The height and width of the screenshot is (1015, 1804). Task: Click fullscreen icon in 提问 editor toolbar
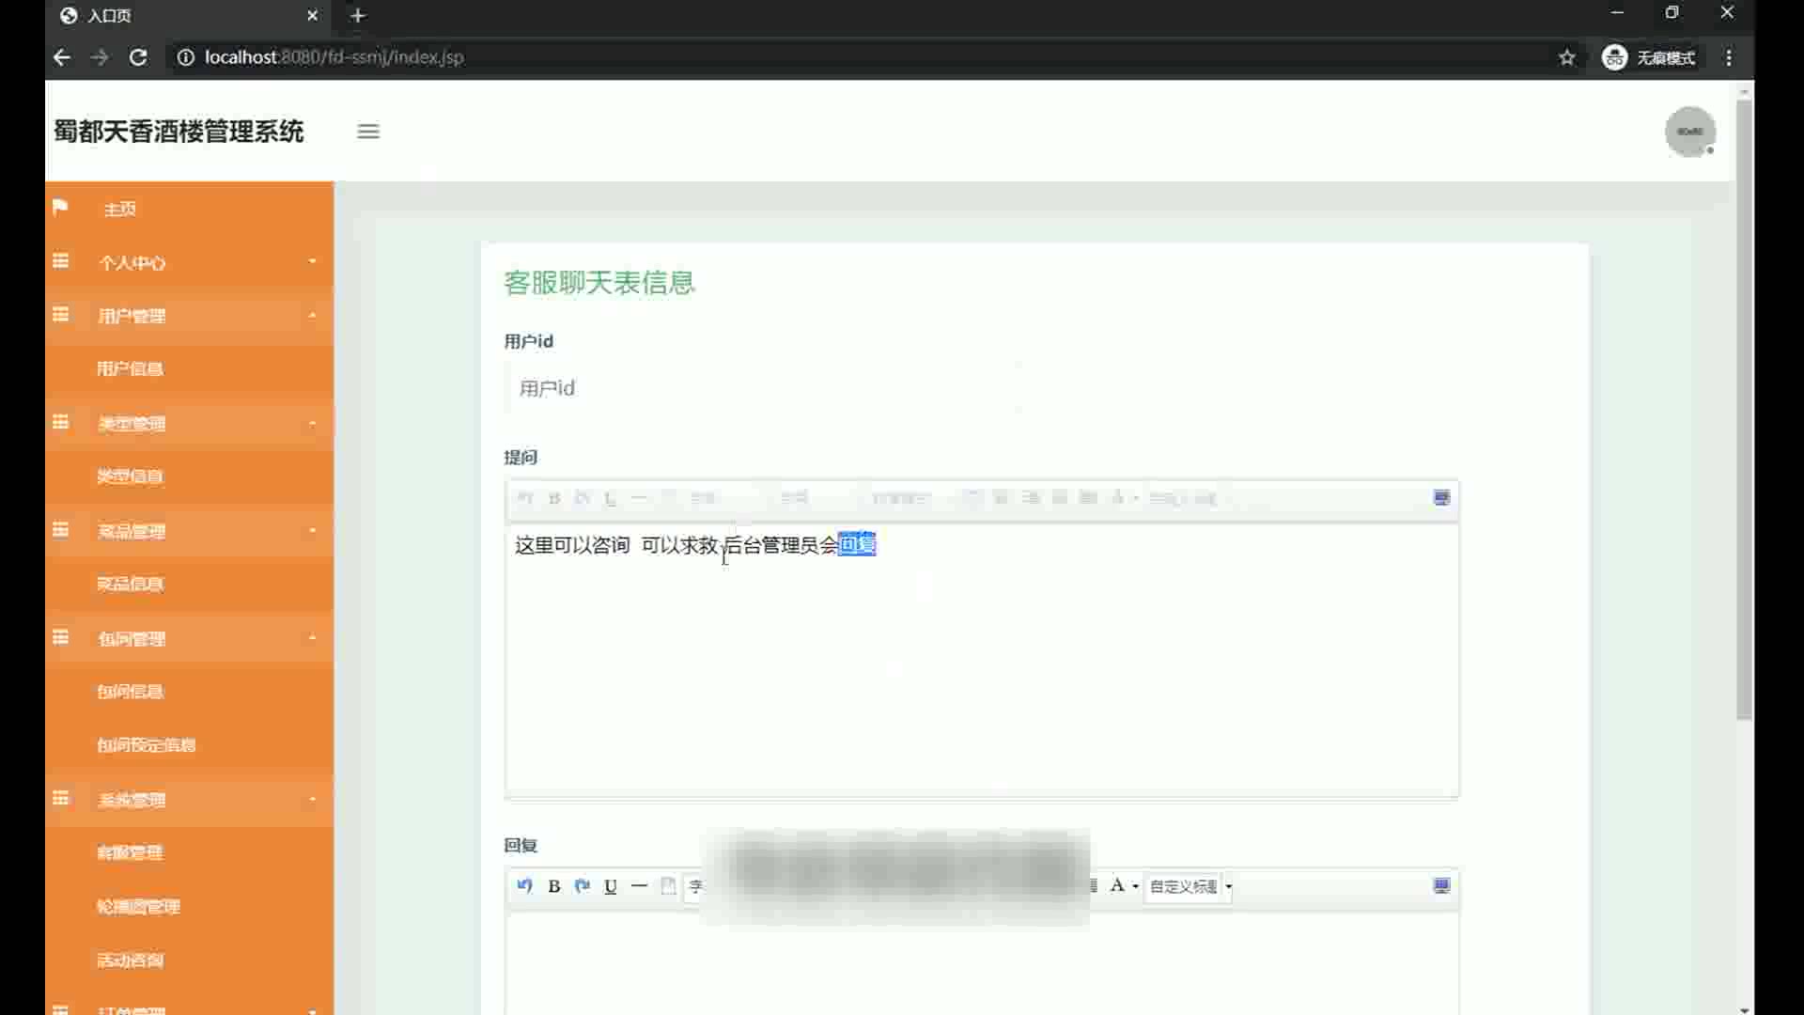[x=1441, y=497]
